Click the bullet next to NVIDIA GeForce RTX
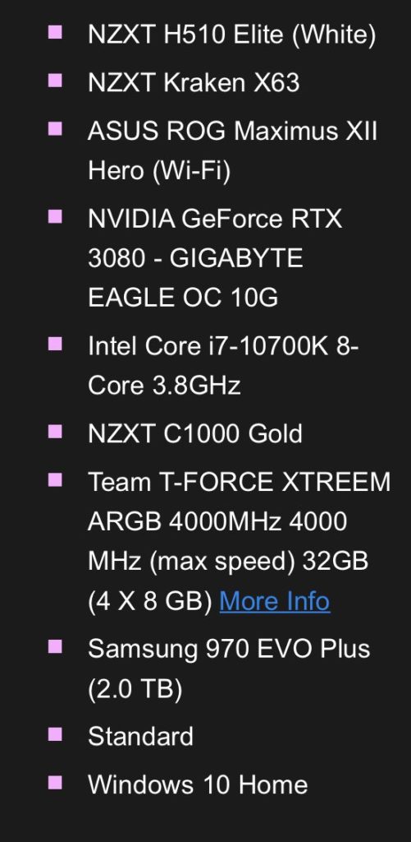The width and height of the screenshot is (411, 842). pyautogui.click(x=55, y=216)
